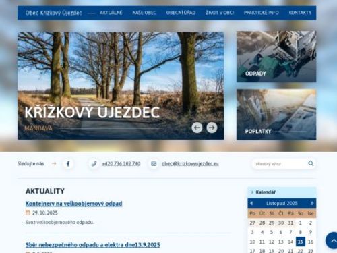The image size is (337, 253).
Task: Show next month in calendar
Action: click(312, 203)
